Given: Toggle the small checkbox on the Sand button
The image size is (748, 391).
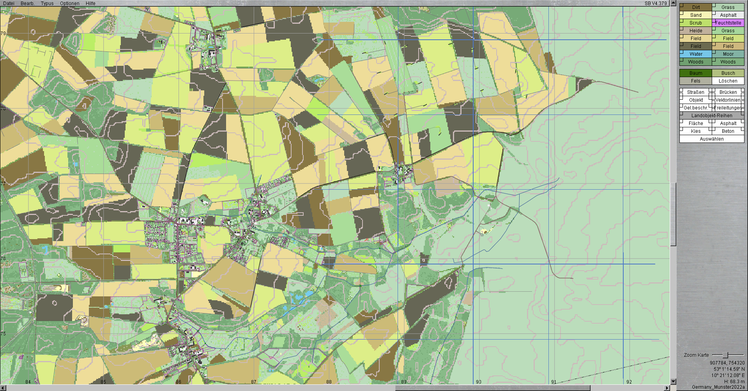Looking at the screenshot, I should tap(681, 13).
